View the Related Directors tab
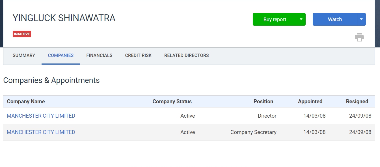Viewport: 380px width, 167px height. tap(186, 56)
